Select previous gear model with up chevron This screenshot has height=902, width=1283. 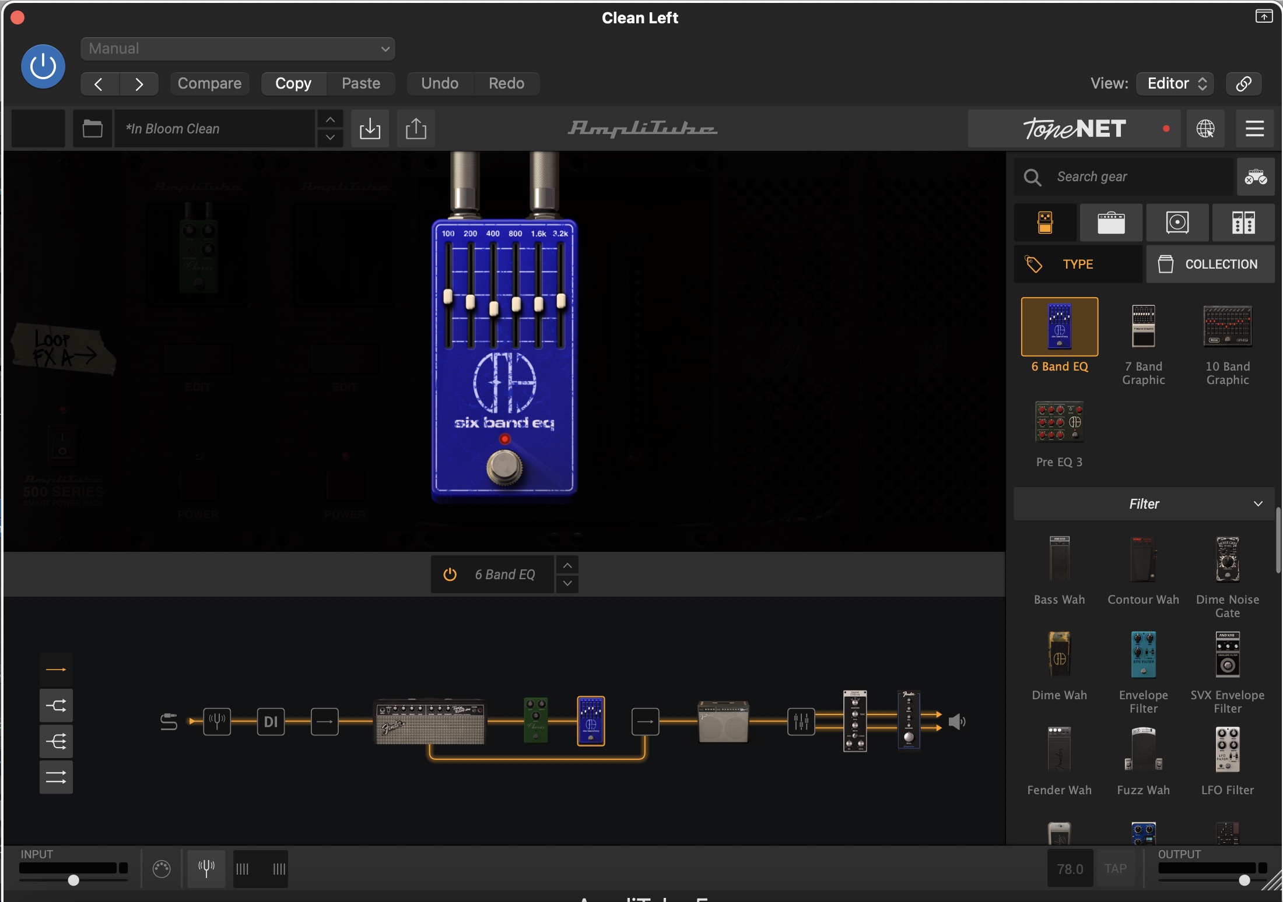coord(567,565)
